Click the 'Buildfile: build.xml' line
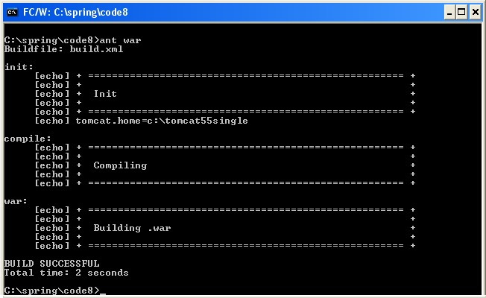This screenshot has height=298, width=486. tap(63, 49)
